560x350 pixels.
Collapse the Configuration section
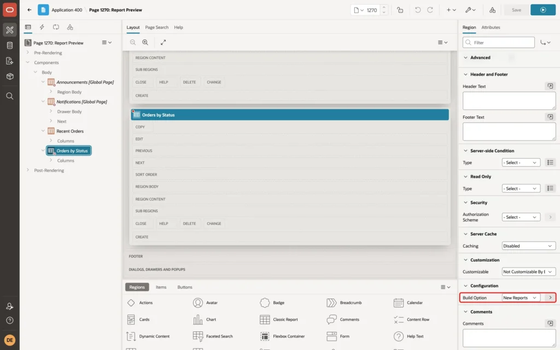pyautogui.click(x=465, y=285)
